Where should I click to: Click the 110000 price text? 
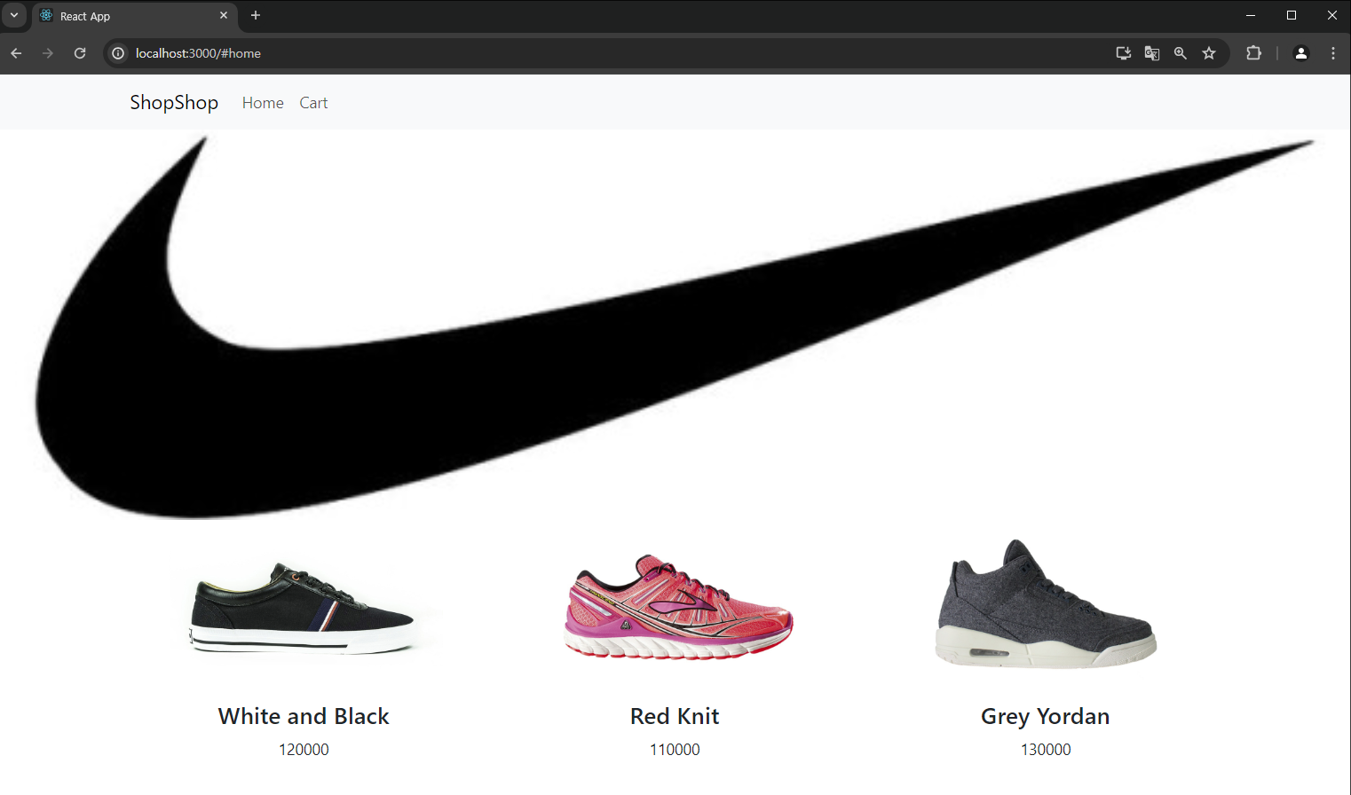point(675,750)
